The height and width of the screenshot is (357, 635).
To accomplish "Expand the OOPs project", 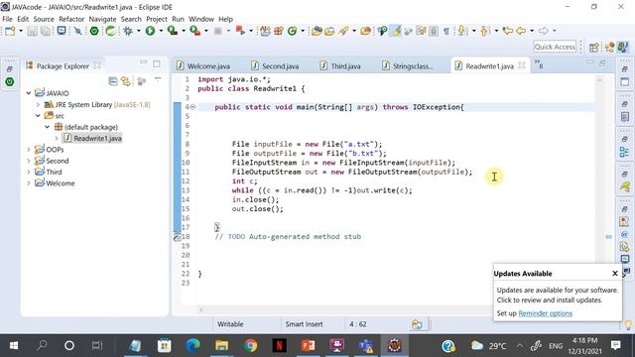I will pyautogui.click(x=29, y=150).
